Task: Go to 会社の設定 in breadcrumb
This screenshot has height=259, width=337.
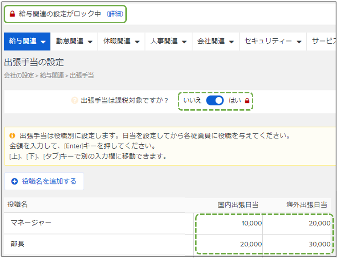Action: (19, 76)
